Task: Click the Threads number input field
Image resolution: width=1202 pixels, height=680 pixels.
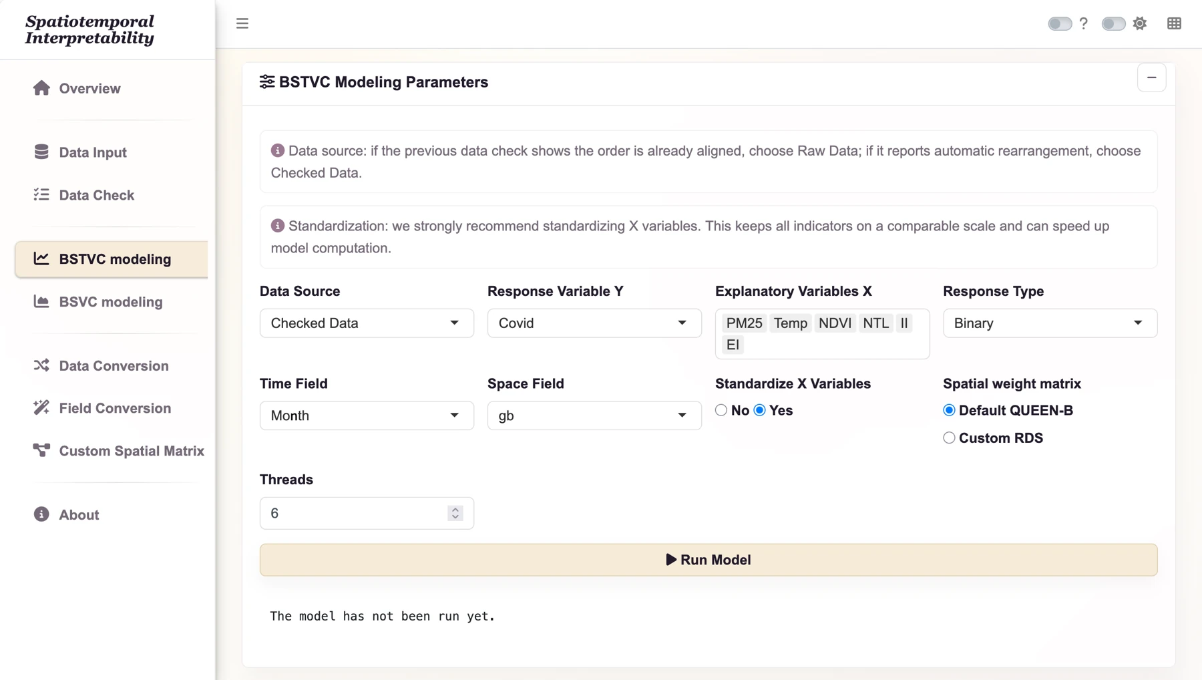Action: (x=367, y=513)
